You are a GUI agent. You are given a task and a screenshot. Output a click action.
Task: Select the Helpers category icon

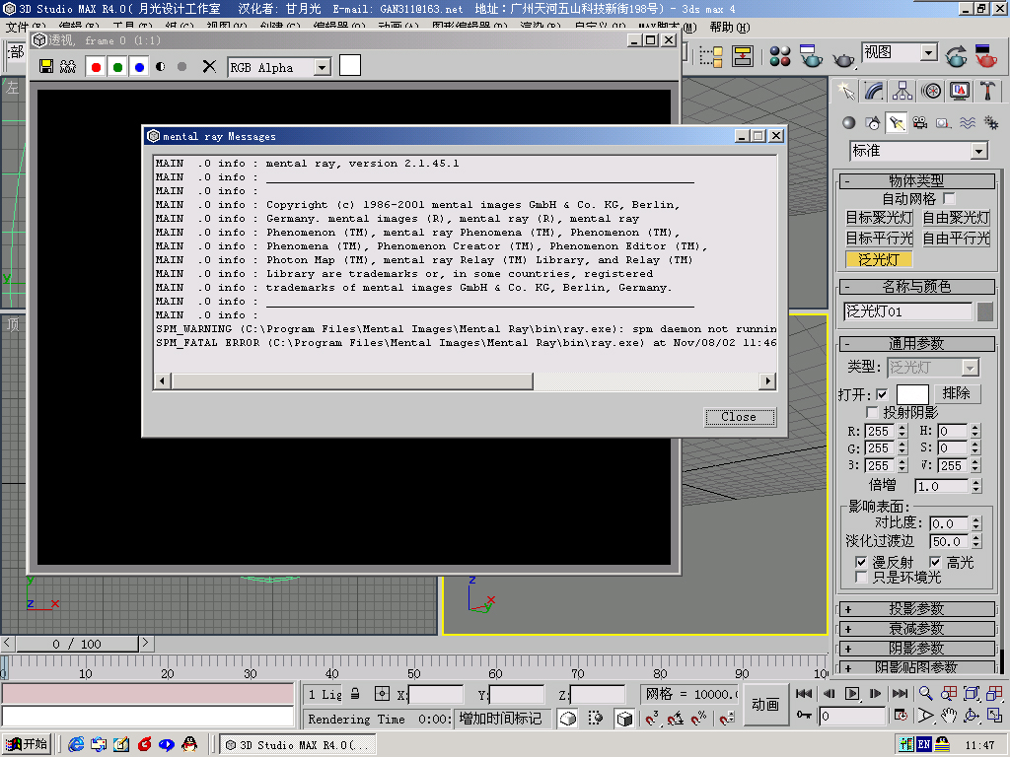pos(944,122)
